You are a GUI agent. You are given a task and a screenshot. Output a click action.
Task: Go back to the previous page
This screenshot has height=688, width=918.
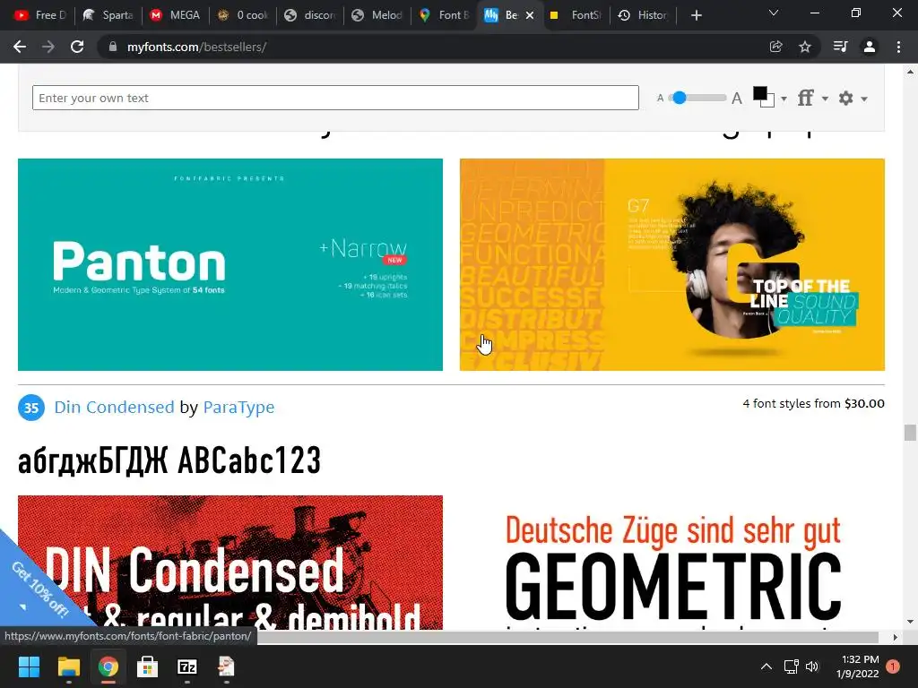[x=20, y=47]
